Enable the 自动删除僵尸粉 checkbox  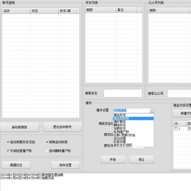[x=47, y=151]
